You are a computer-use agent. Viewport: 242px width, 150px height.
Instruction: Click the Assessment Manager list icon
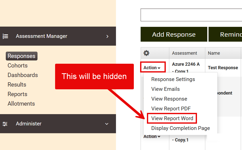[5, 36]
